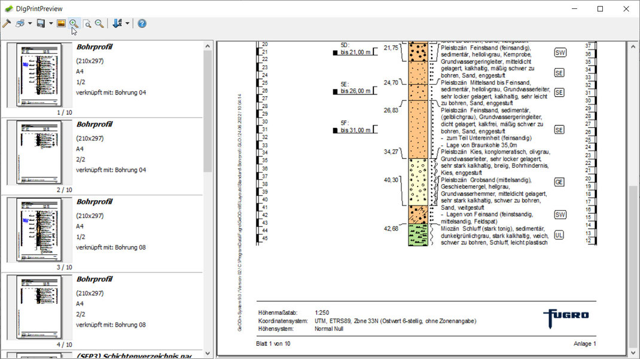
Task: Click the blue sort order arrow icon
Action: 117,24
